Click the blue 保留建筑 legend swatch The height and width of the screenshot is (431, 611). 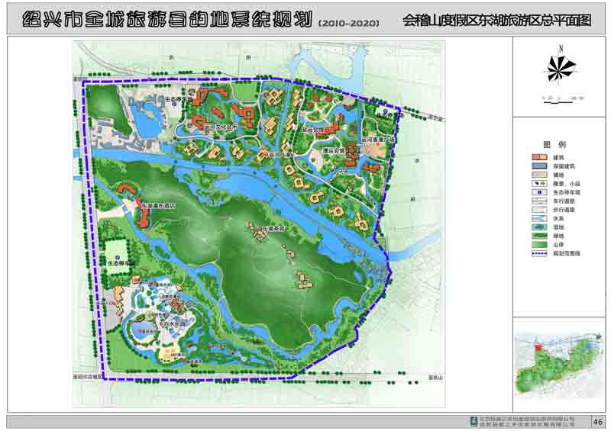538,166
